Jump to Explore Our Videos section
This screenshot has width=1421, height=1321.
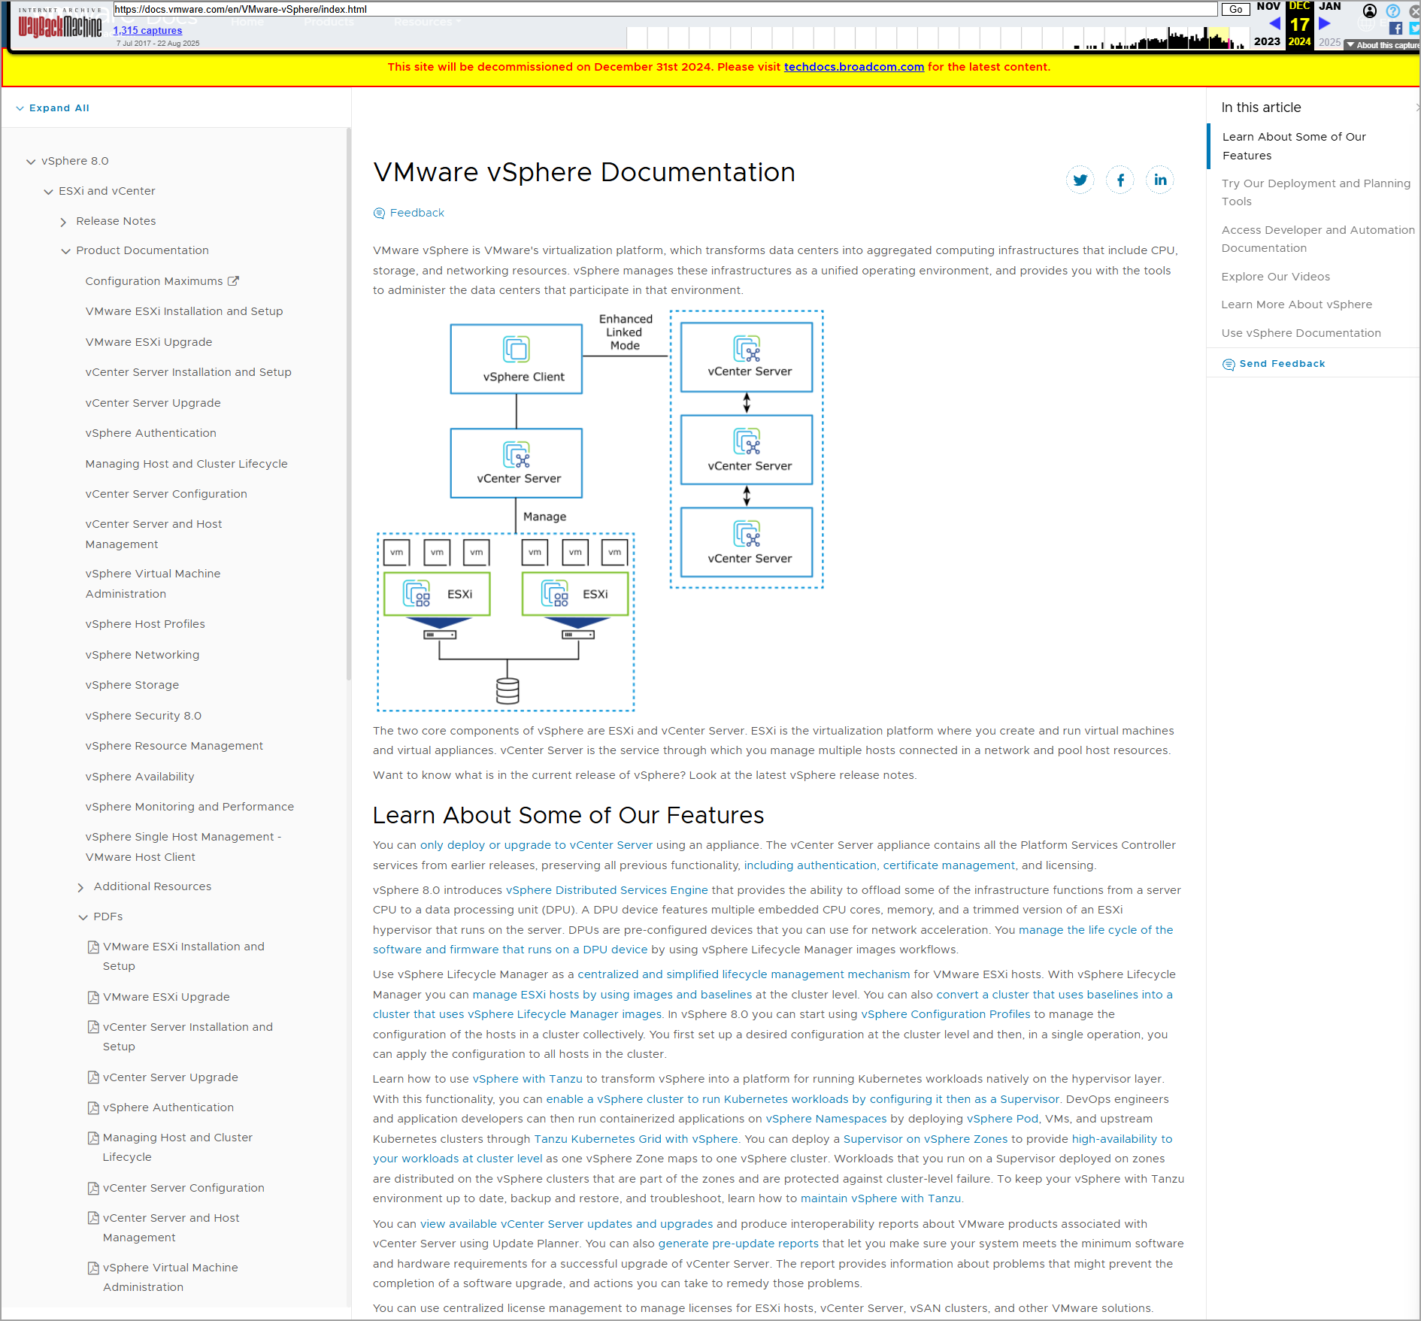1275,277
